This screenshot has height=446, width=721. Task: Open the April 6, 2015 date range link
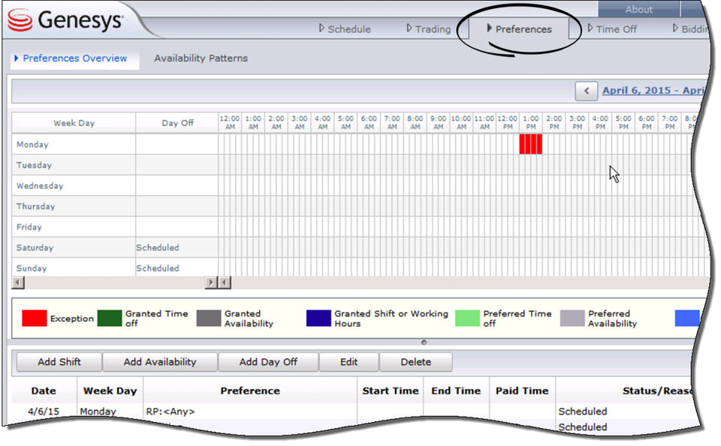(x=653, y=91)
